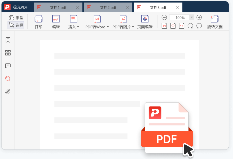Open the bookmarks sidebar panel

coord(8,40)
